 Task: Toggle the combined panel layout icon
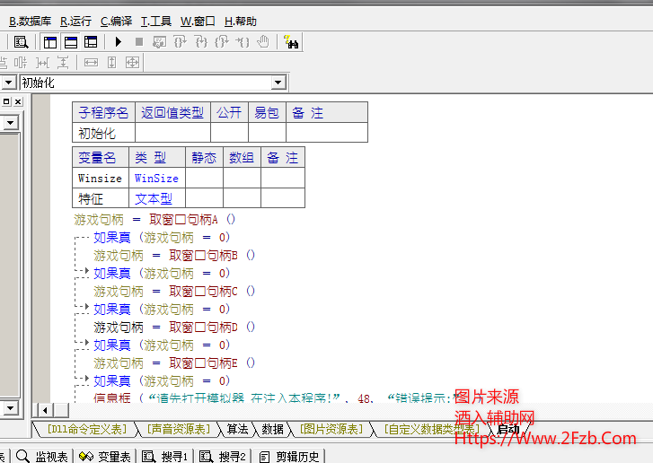pyautogui.click(x=91, y=41)
